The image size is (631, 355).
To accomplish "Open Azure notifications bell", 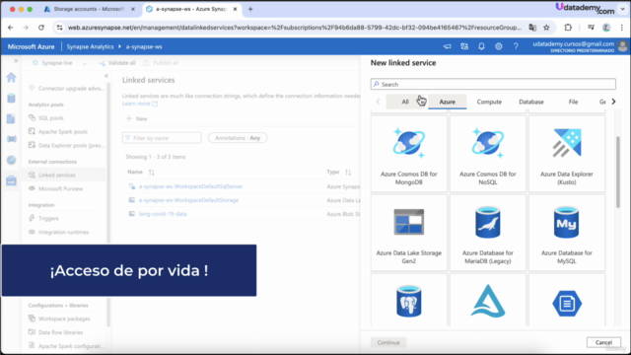I will [x=481, y=46].
